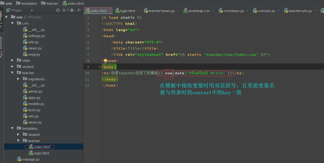Open Project panel settings gear
This screenshot has height=163, width=324.
[x=72, y=10]
